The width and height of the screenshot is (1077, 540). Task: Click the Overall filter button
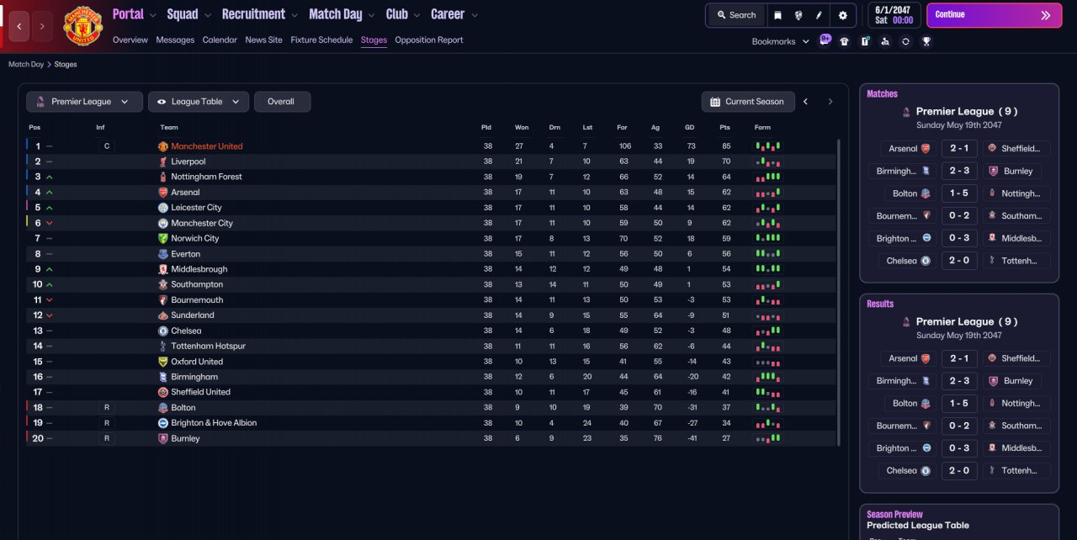(x=282, y=102)
